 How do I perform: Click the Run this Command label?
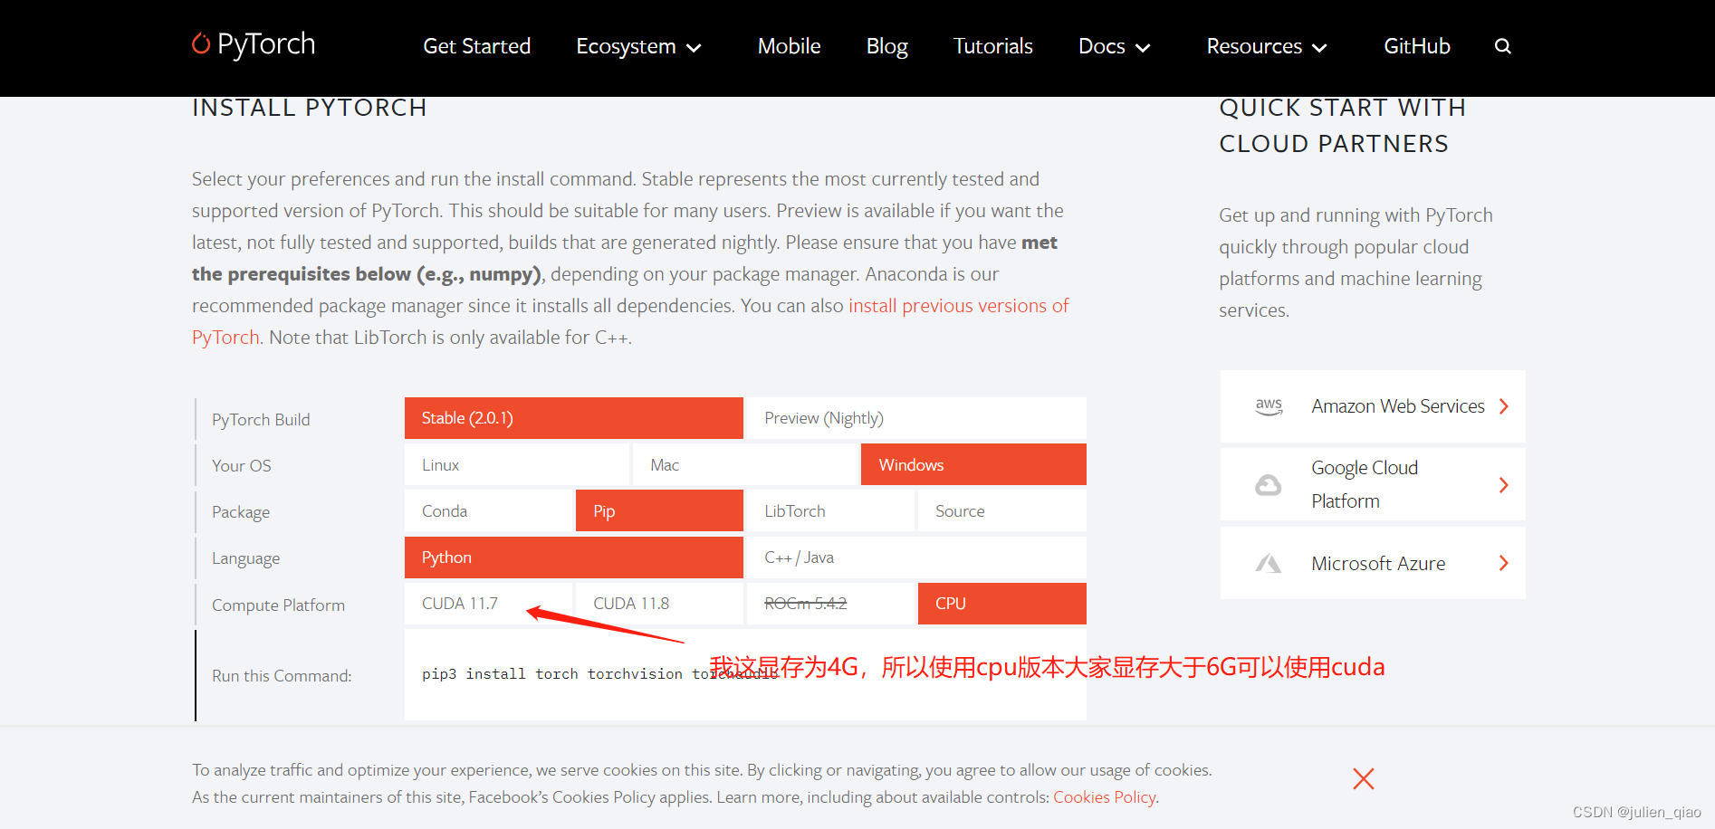282,676
